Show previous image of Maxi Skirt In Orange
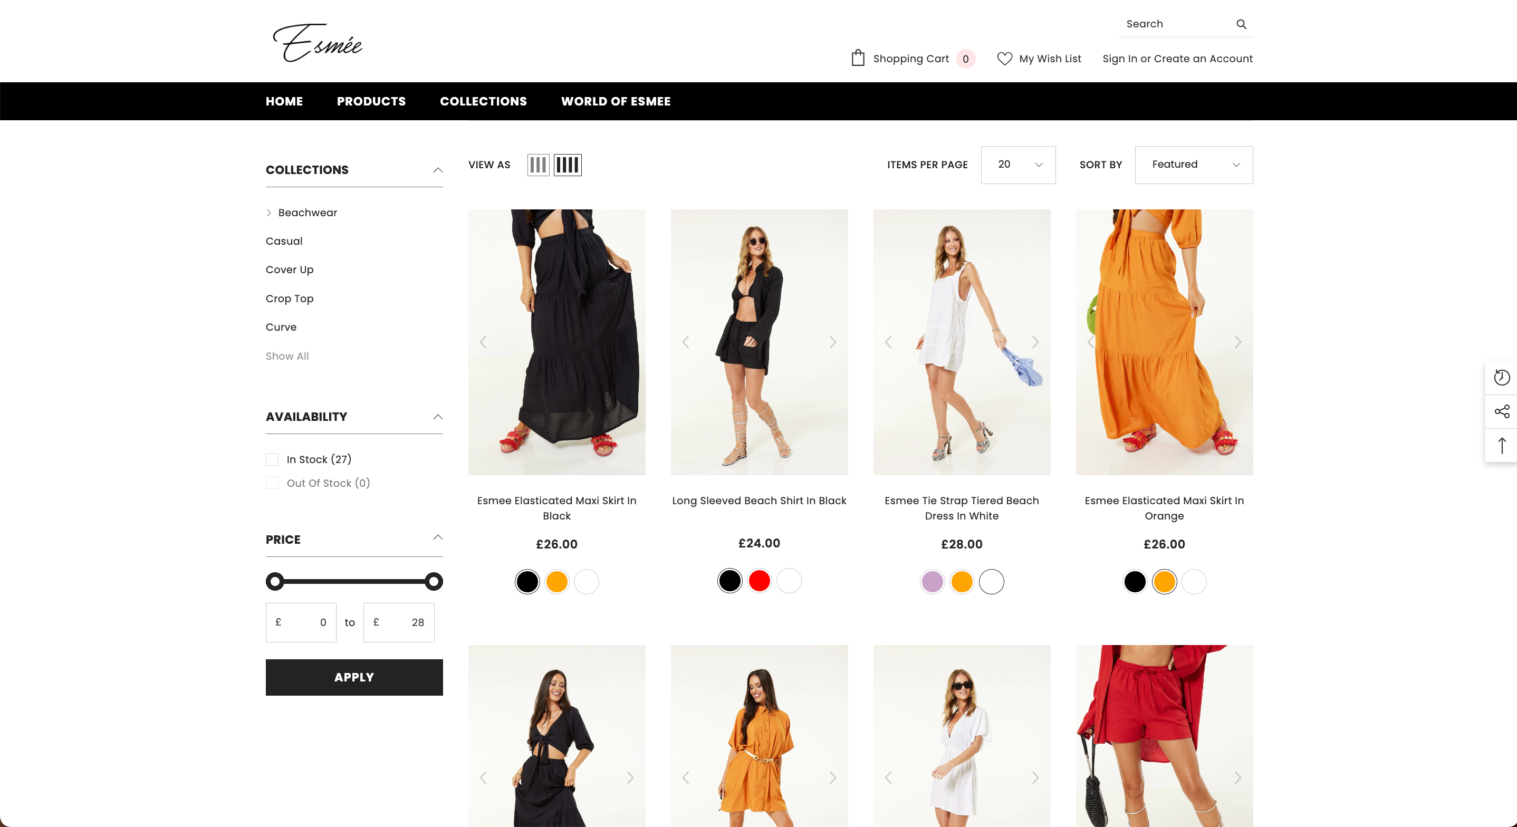 [x=1091, y=342]
